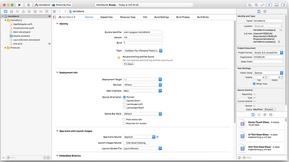Adjust the Tab width stepper
Viewport: 289px width, 162px height.
266,77
